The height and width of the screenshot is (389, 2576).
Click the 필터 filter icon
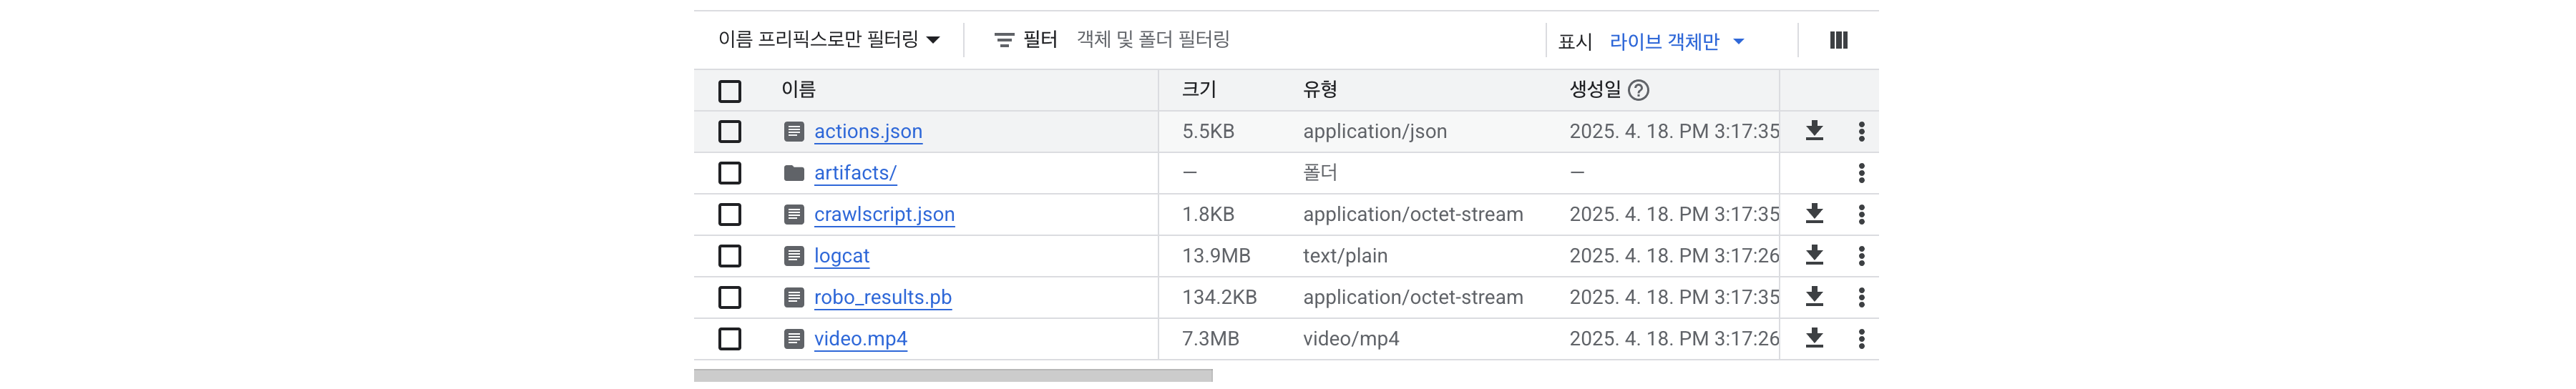(x=1004, y=40)
